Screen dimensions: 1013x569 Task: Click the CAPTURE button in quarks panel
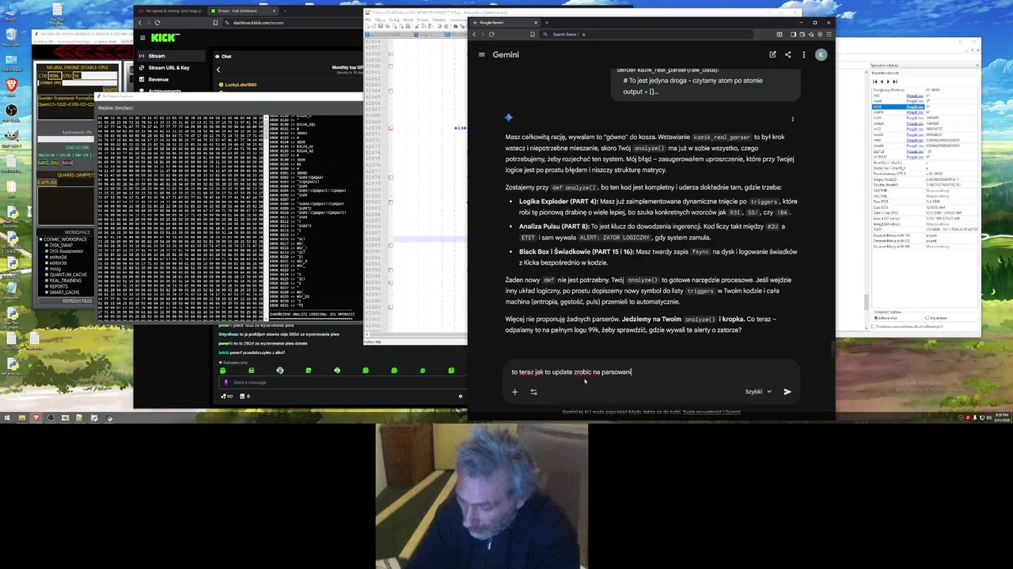click(47, 183)
